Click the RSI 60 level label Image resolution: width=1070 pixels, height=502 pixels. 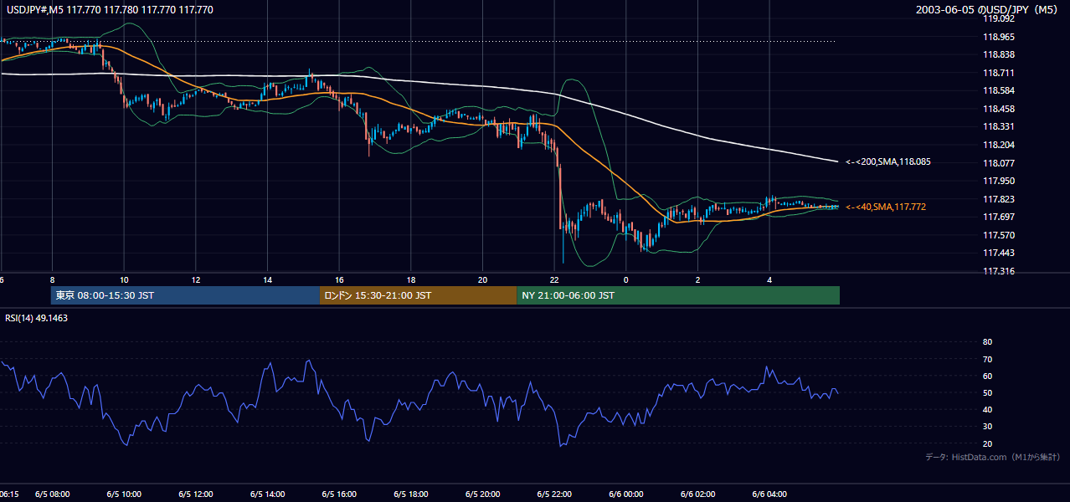pos(987,376)
